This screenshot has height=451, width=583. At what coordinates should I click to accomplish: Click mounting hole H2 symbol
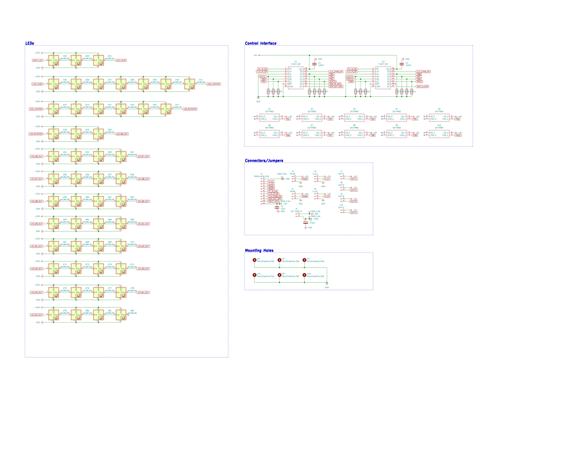255,260
